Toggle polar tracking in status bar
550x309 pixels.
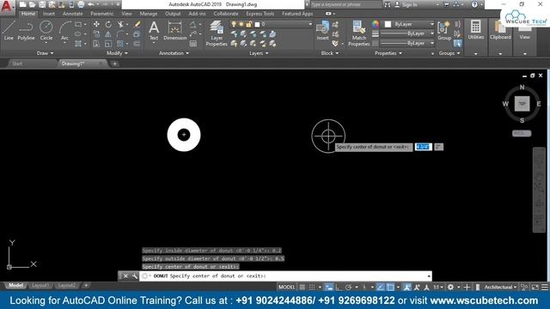pyautogui.click(x=348, y=288)
